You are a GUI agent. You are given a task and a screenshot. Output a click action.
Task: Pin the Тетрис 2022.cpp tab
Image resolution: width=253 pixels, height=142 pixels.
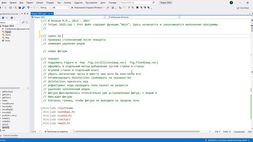[x=49, y=14]
